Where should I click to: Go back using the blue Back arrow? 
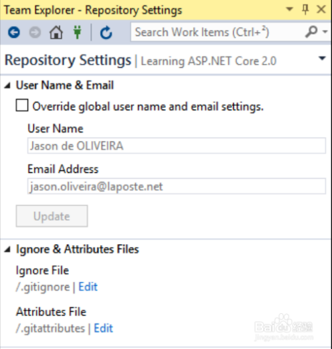pos(14,33)
